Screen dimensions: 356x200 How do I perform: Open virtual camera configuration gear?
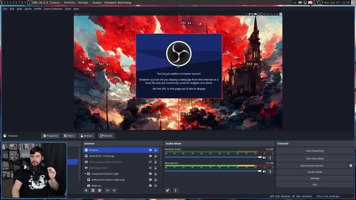351,166
